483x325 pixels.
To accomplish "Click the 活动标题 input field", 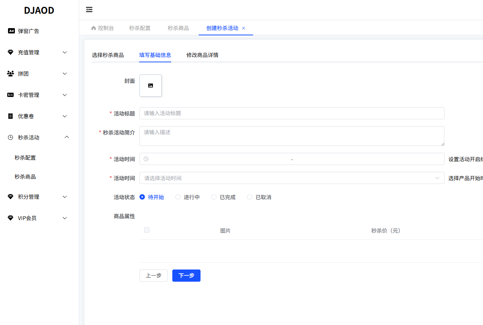I will [292, 113].
